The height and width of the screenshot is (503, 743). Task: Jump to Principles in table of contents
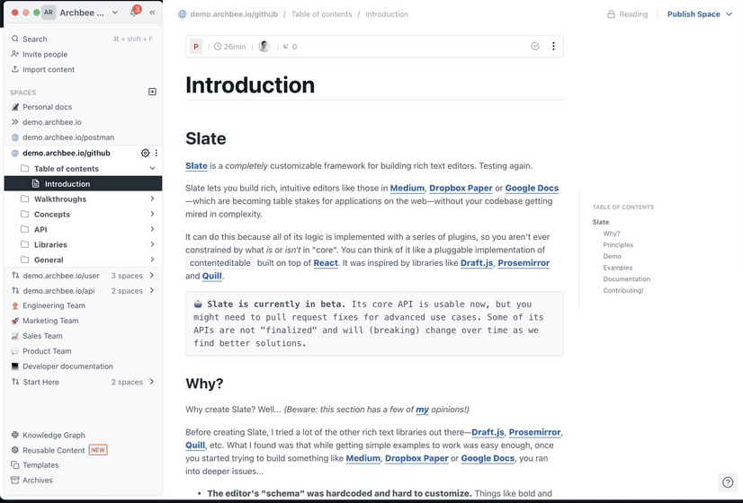pyautogui.click(x=618, y=245)
